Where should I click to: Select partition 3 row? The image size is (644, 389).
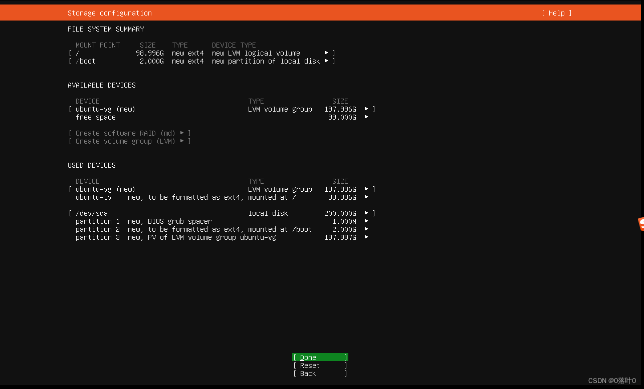[222, 237]
